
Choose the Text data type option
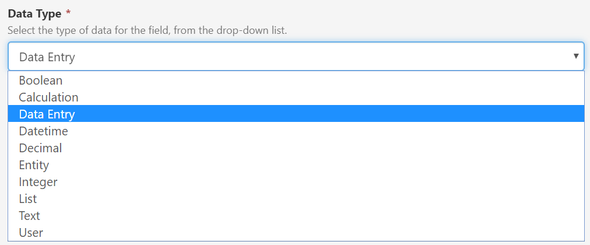(x=29, y=216)
